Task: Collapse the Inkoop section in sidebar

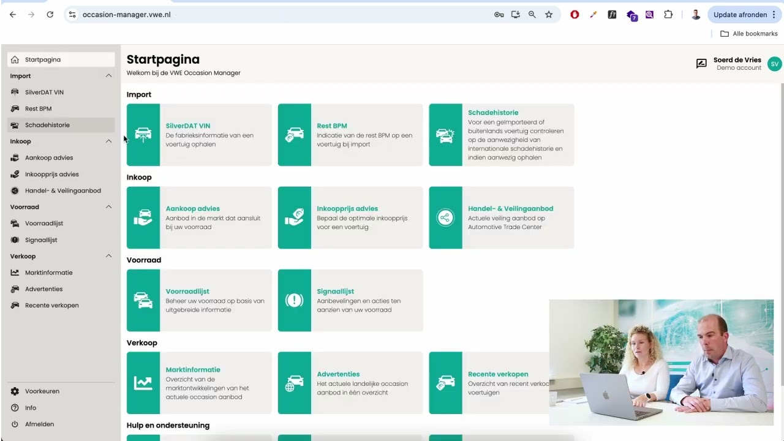Action: click(108, 141)
